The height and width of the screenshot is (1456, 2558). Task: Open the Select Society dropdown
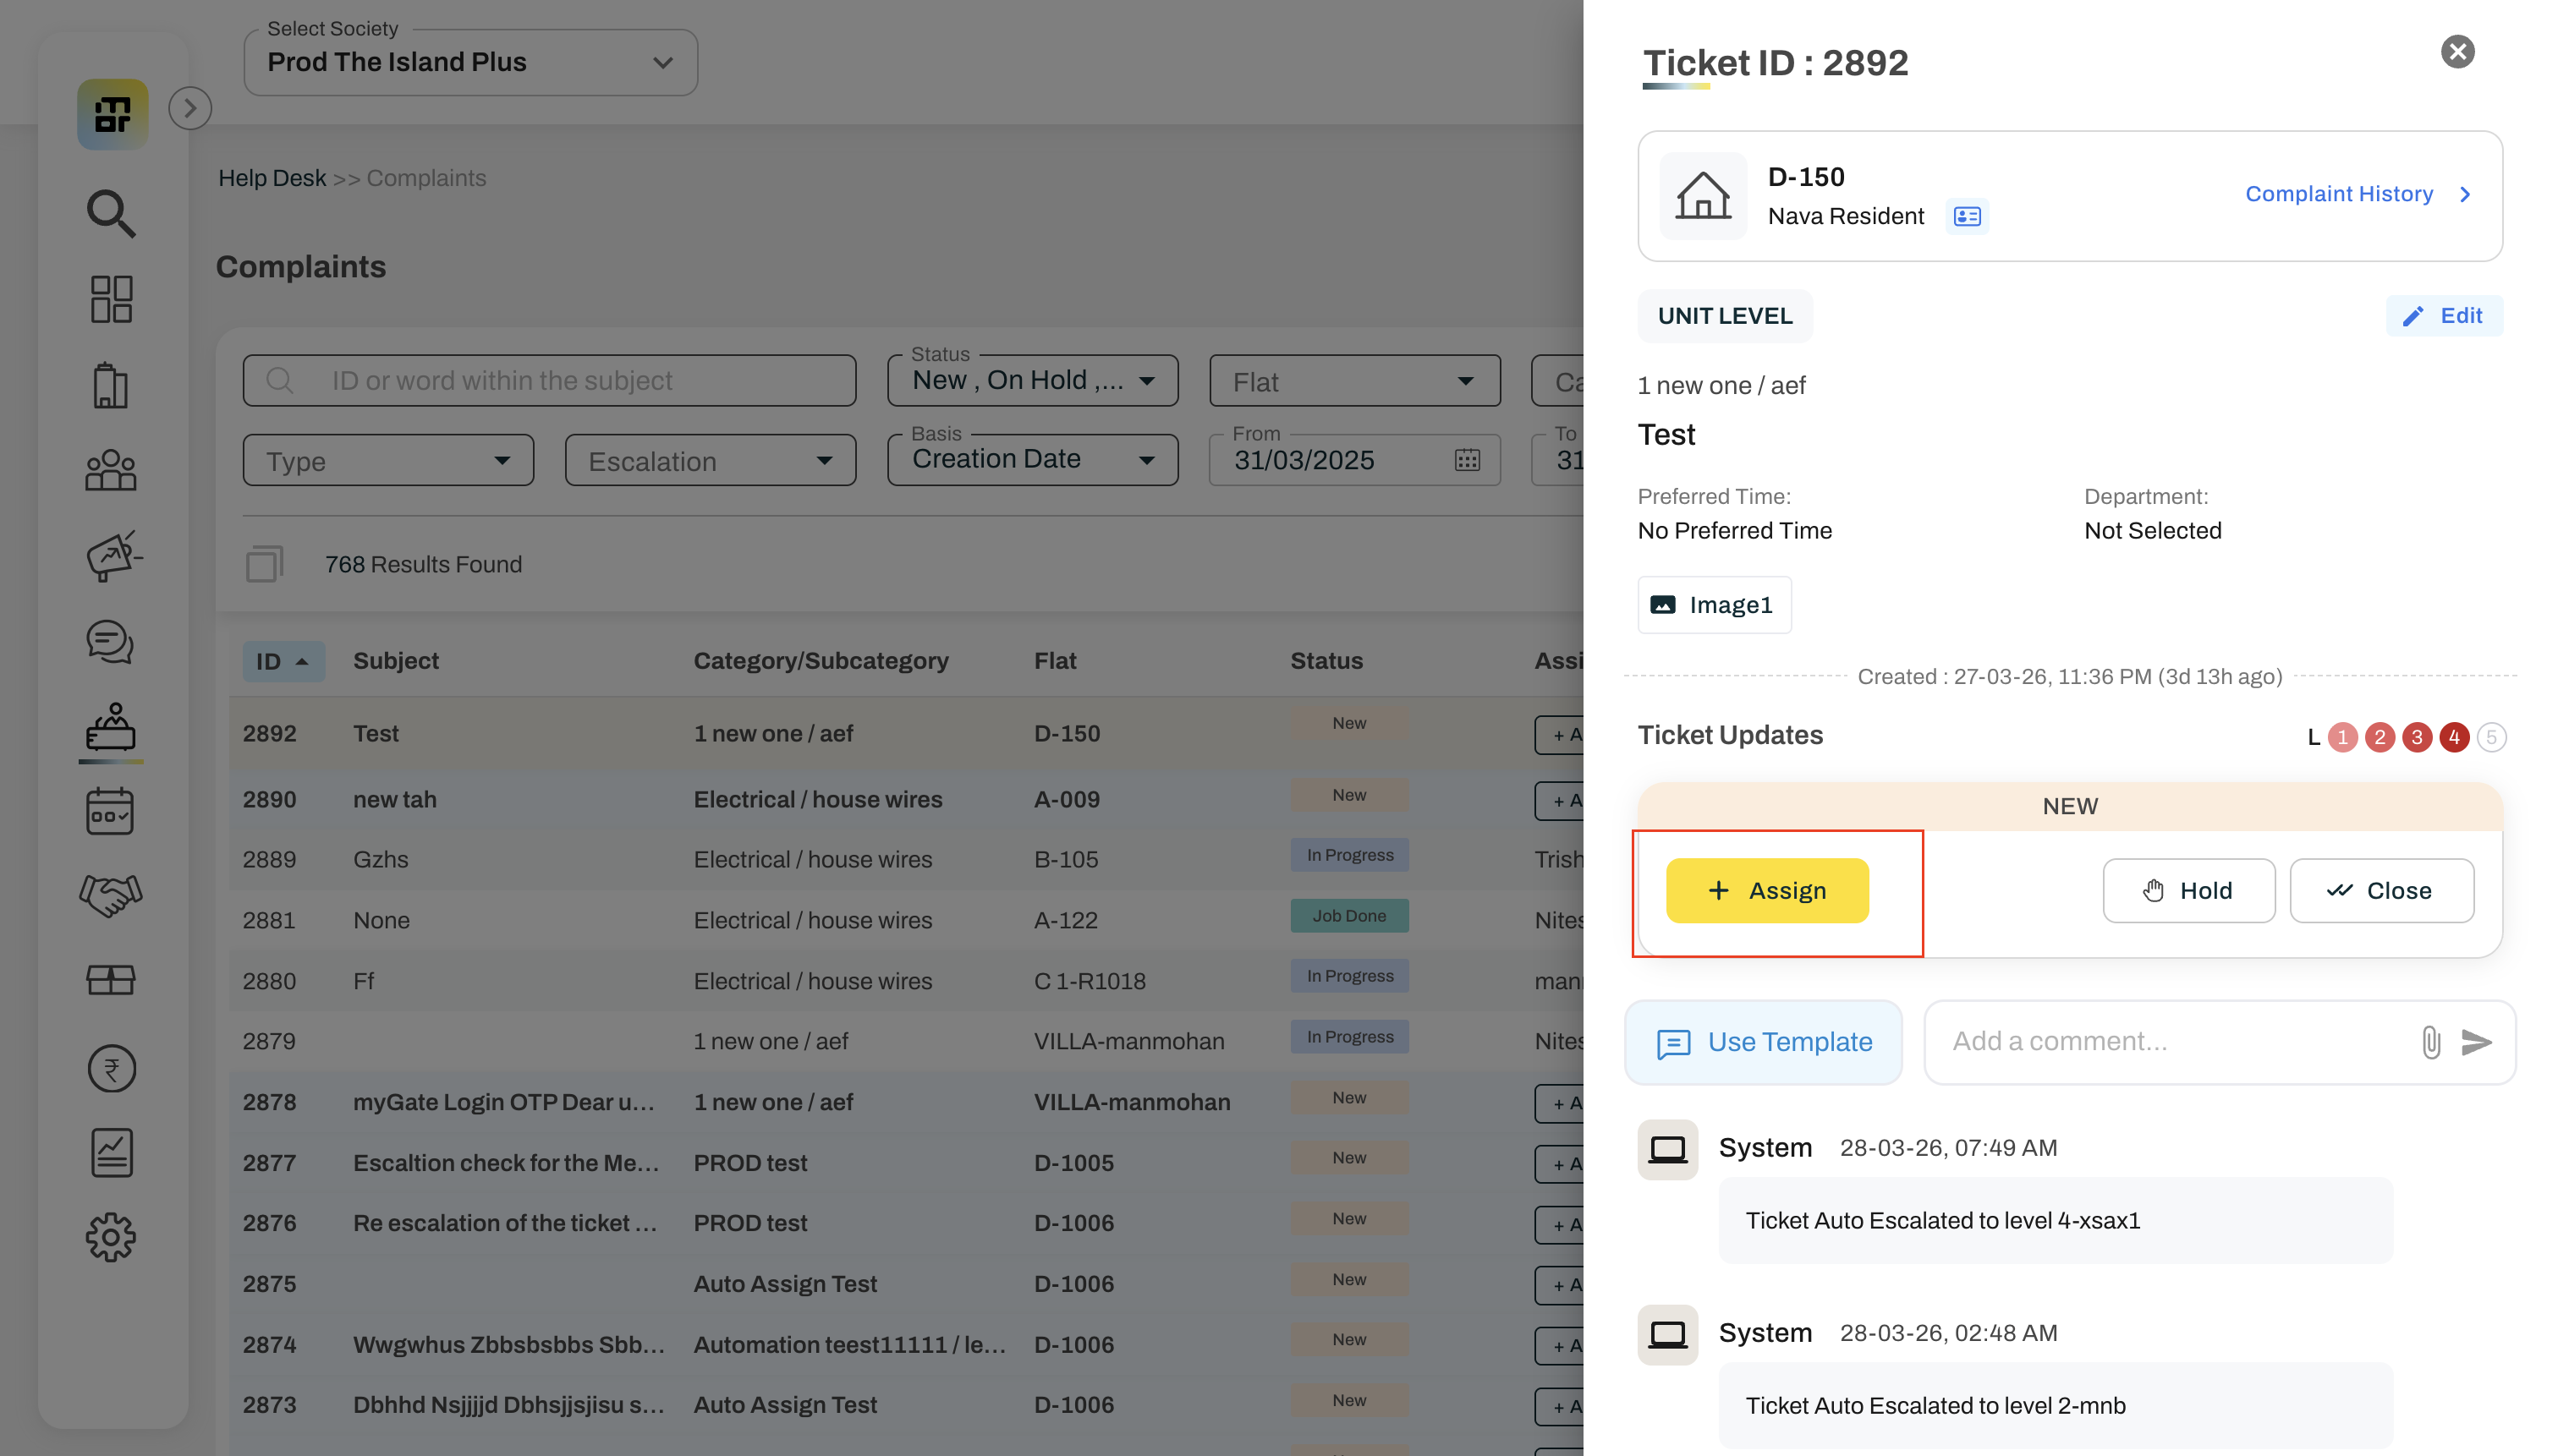tap(470, 62)
